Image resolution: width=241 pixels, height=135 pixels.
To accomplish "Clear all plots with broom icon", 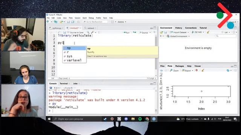I will pyautogui.click(x=203, y=70).
